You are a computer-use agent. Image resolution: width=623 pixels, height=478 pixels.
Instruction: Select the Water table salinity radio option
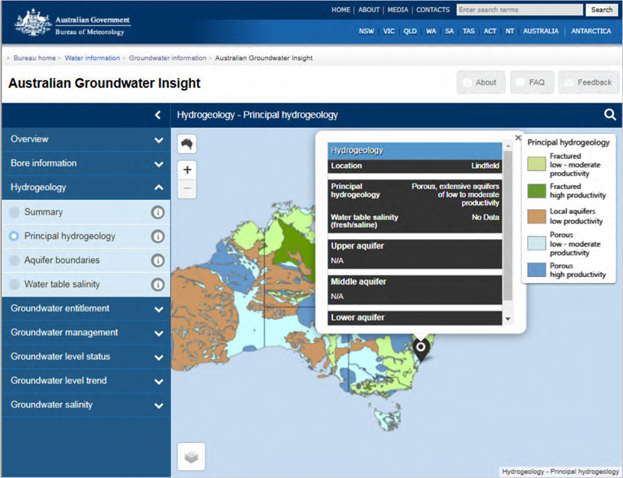tap(14, 285)
